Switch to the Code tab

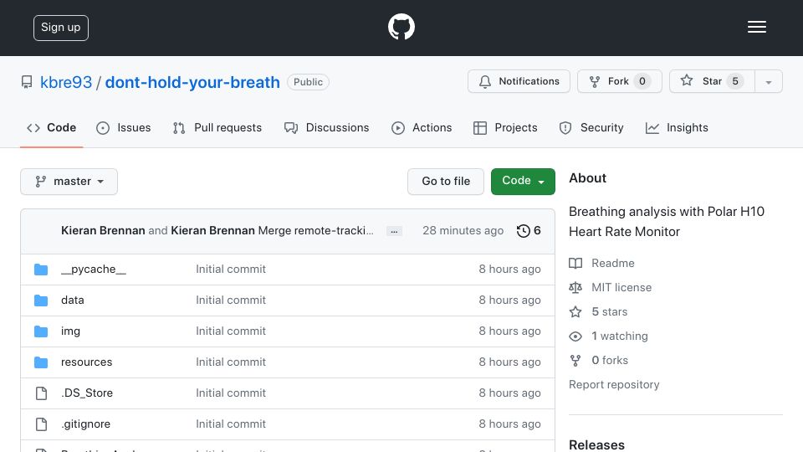tap(52, 127)
